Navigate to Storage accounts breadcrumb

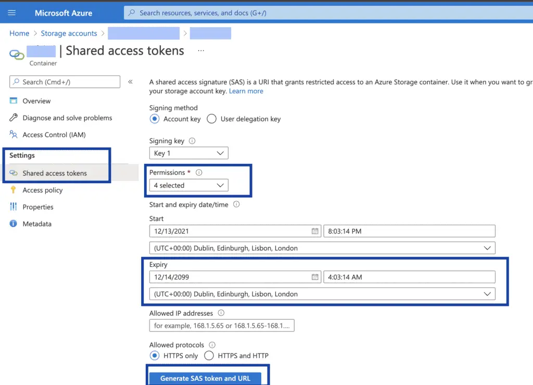click(x=69, y=33)
